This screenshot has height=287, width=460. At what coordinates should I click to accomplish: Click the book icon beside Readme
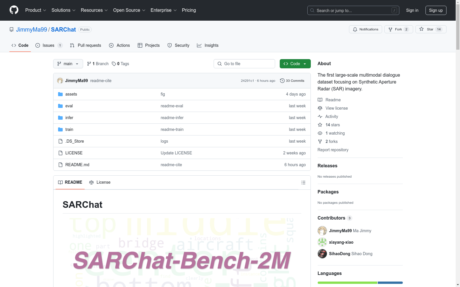coord(320,100)
